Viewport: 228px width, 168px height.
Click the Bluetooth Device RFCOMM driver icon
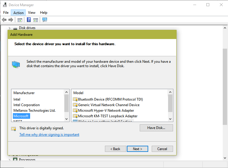click(75, 99)
